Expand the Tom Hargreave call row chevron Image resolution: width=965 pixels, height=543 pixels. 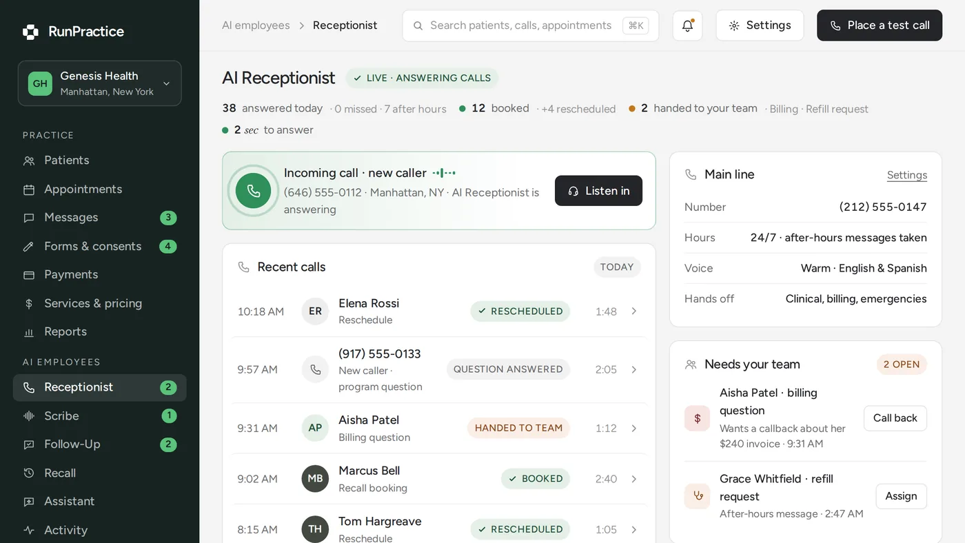coord(634,529)
